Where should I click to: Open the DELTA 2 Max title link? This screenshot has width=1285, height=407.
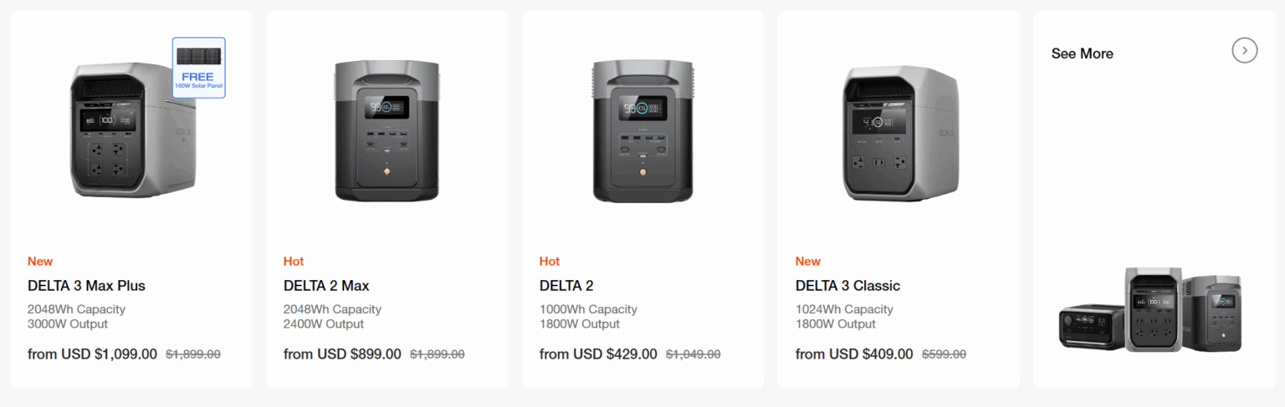[x=326, y=286]
